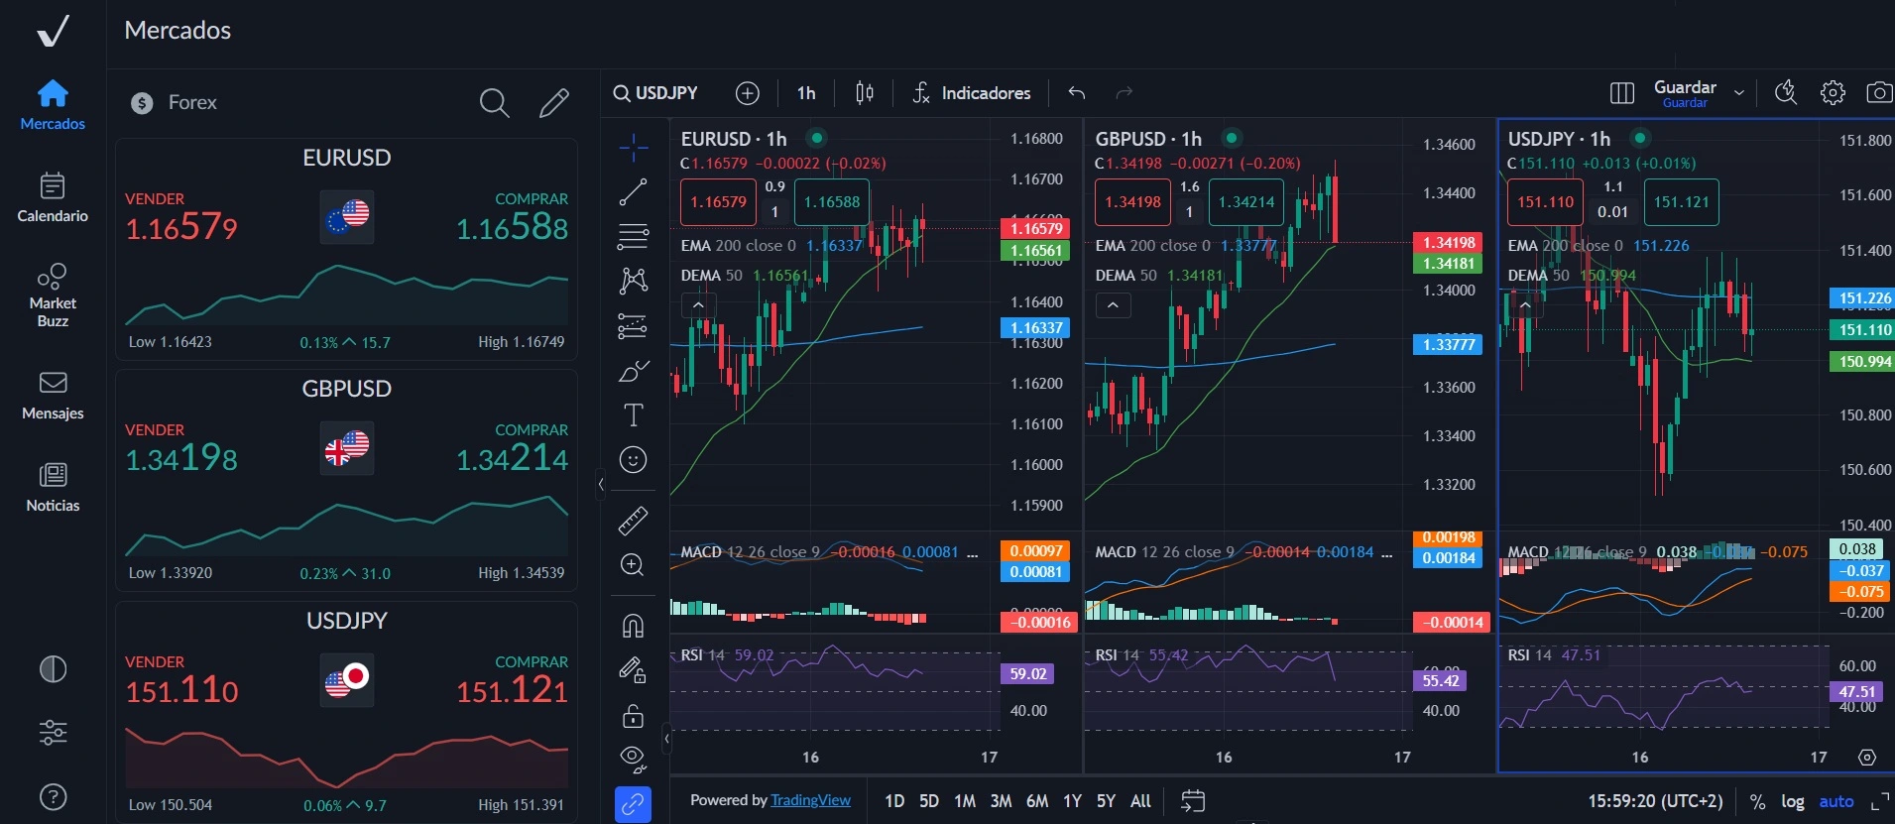Viewport: 1895px width, 824px height.
Task: Open the candlestick chart style selector
Action: (864, 93)
